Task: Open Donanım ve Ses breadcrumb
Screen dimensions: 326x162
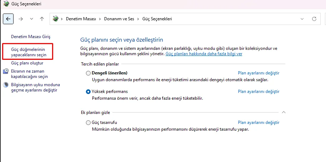Action: pos(119,19)
